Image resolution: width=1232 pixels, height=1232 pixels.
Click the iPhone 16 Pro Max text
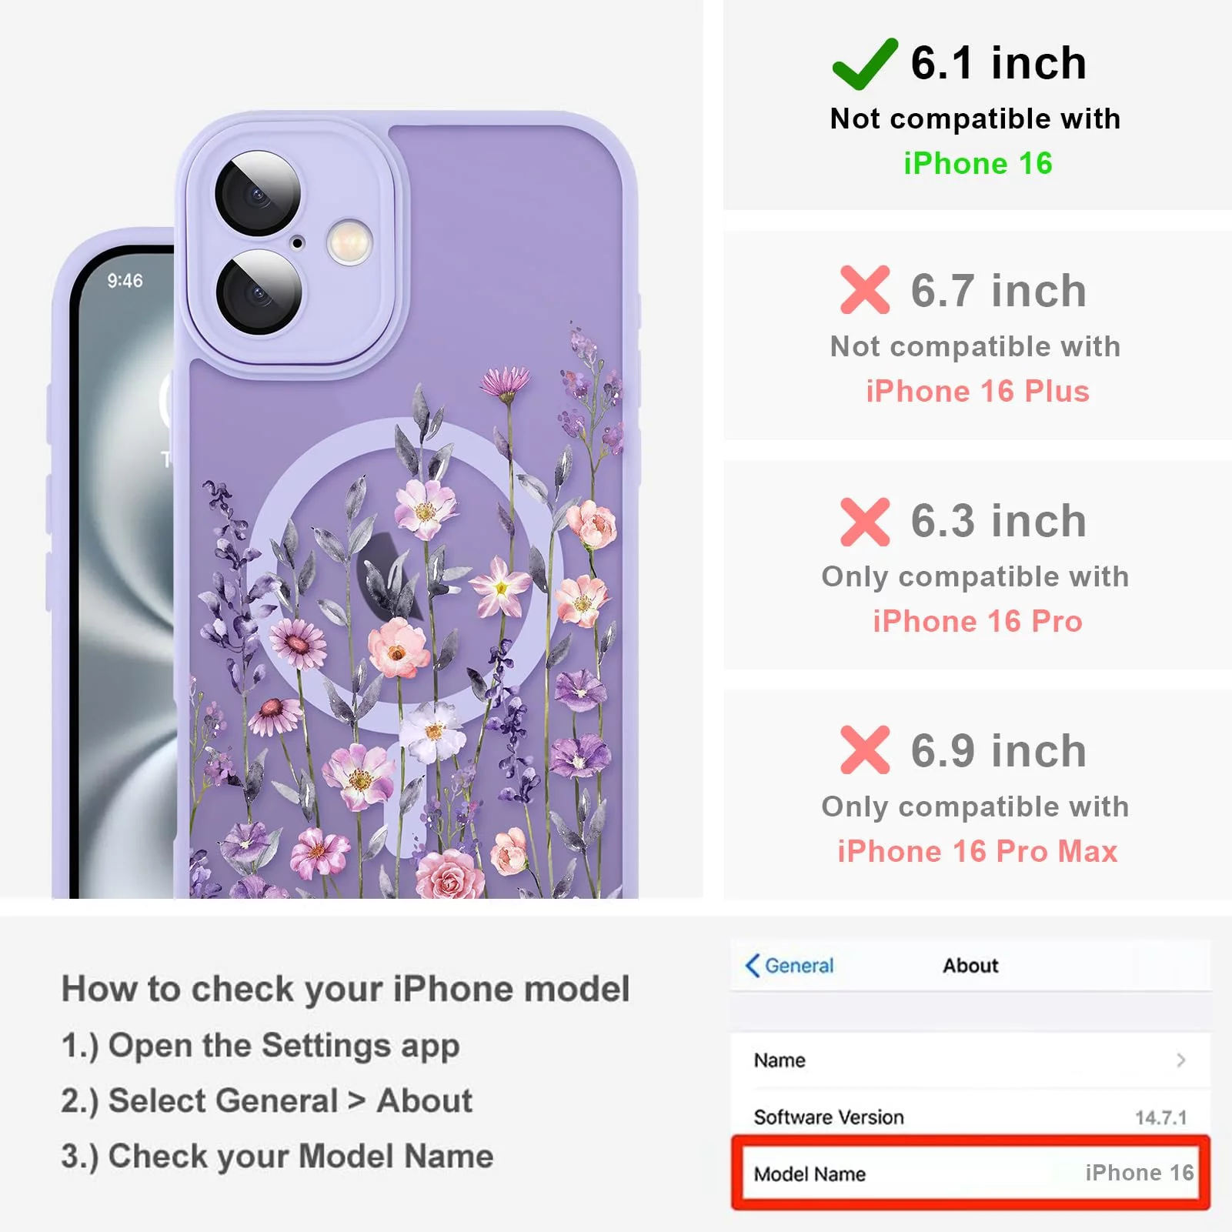(x=977, y=851)
